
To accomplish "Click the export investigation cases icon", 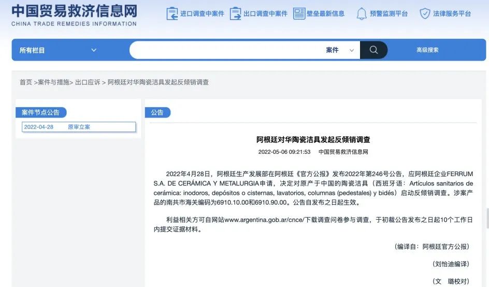I will click(236, 13).
